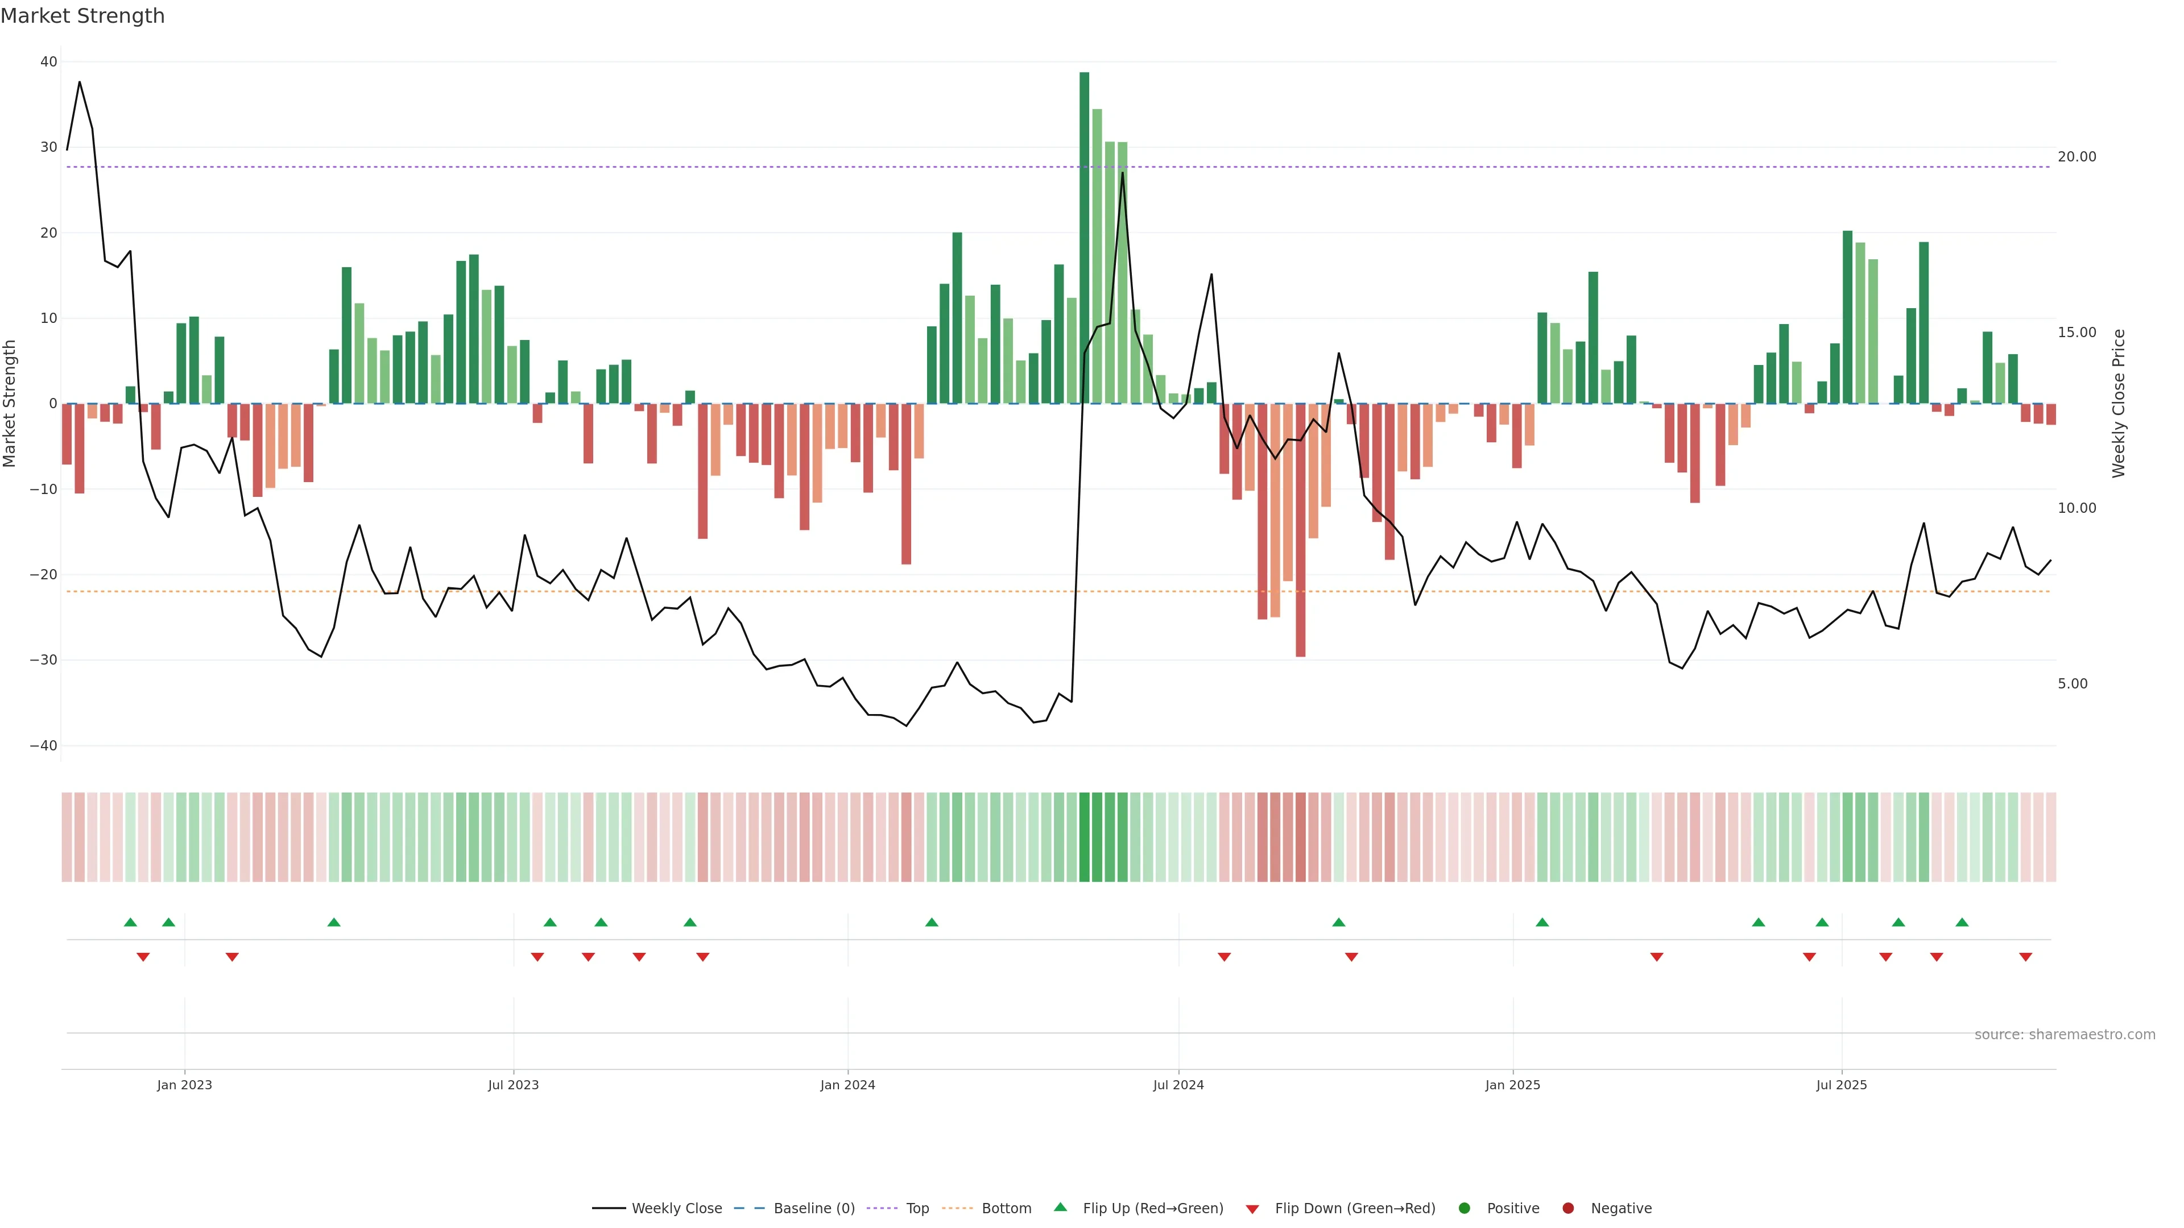This screenshot has width=2184, height=1228.
Task: Click Flip Down red triangle legend icon
Action: click(1251, 1209)
